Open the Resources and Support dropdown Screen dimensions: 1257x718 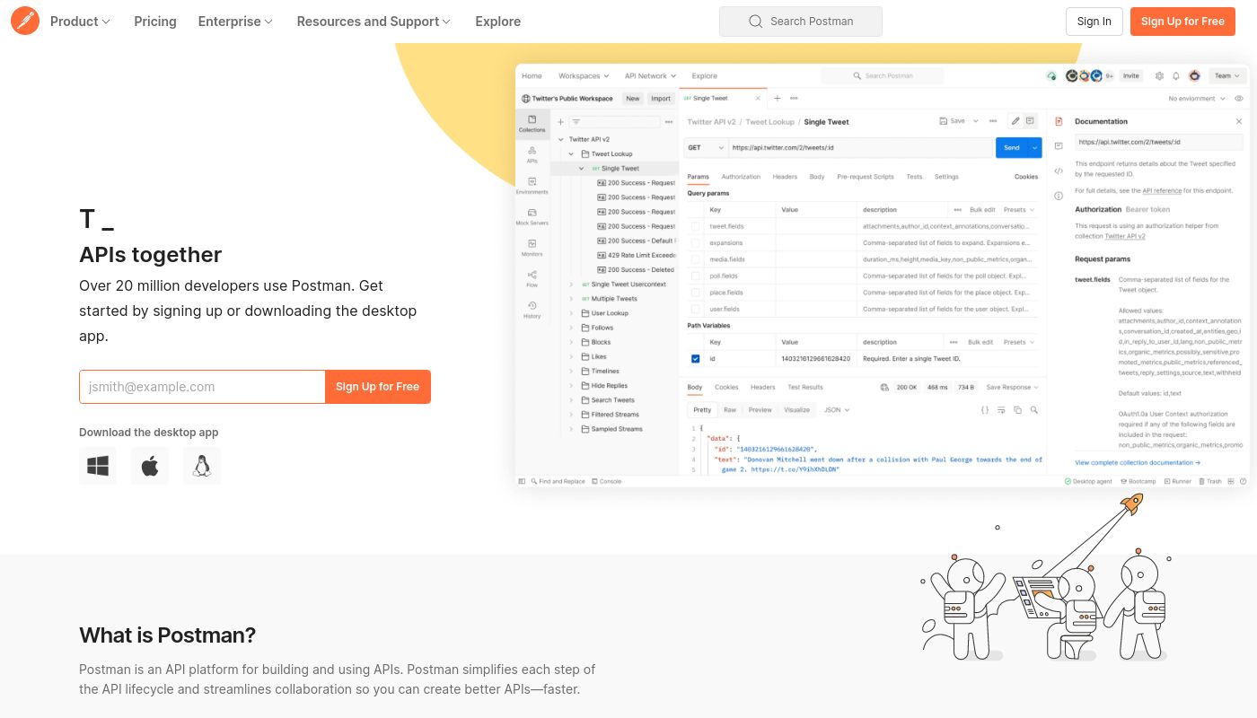tap(374, 22)
